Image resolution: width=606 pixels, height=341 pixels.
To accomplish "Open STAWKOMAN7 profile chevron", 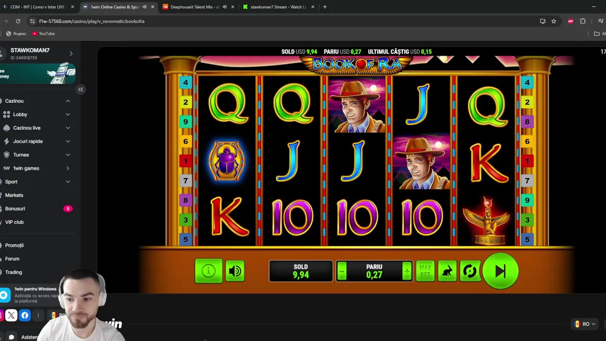I will click(71, 54).
